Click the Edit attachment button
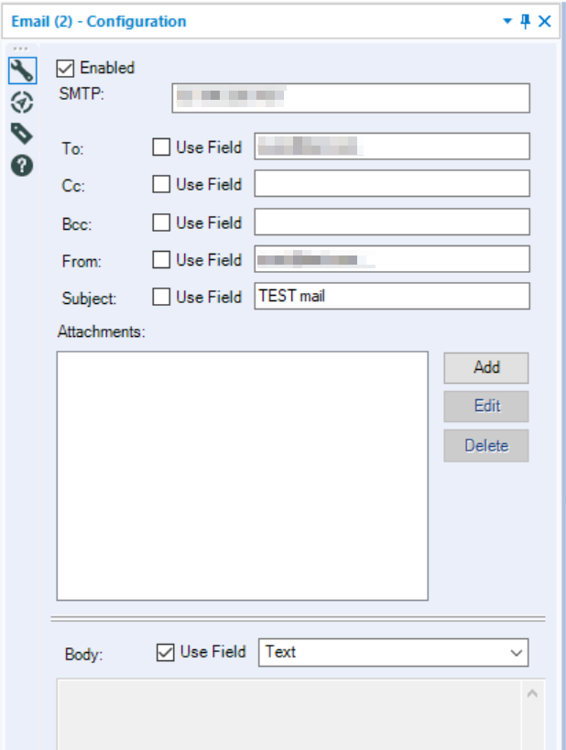 (x=486, y=407)
